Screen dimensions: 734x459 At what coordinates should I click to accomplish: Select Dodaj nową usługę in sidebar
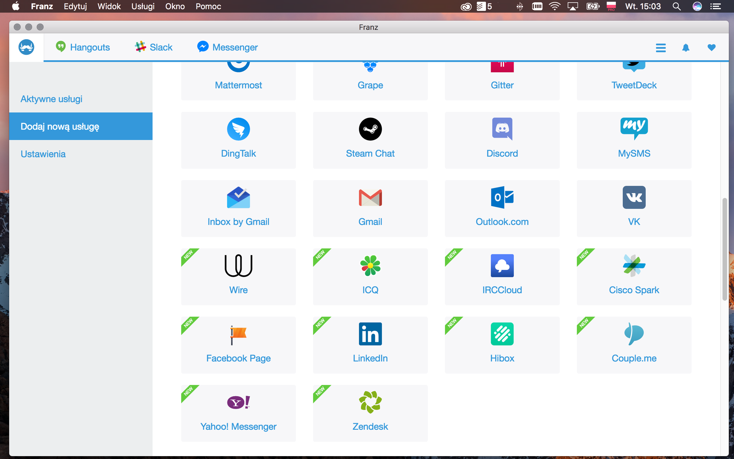pyautogui.click(x=81, y=126)
